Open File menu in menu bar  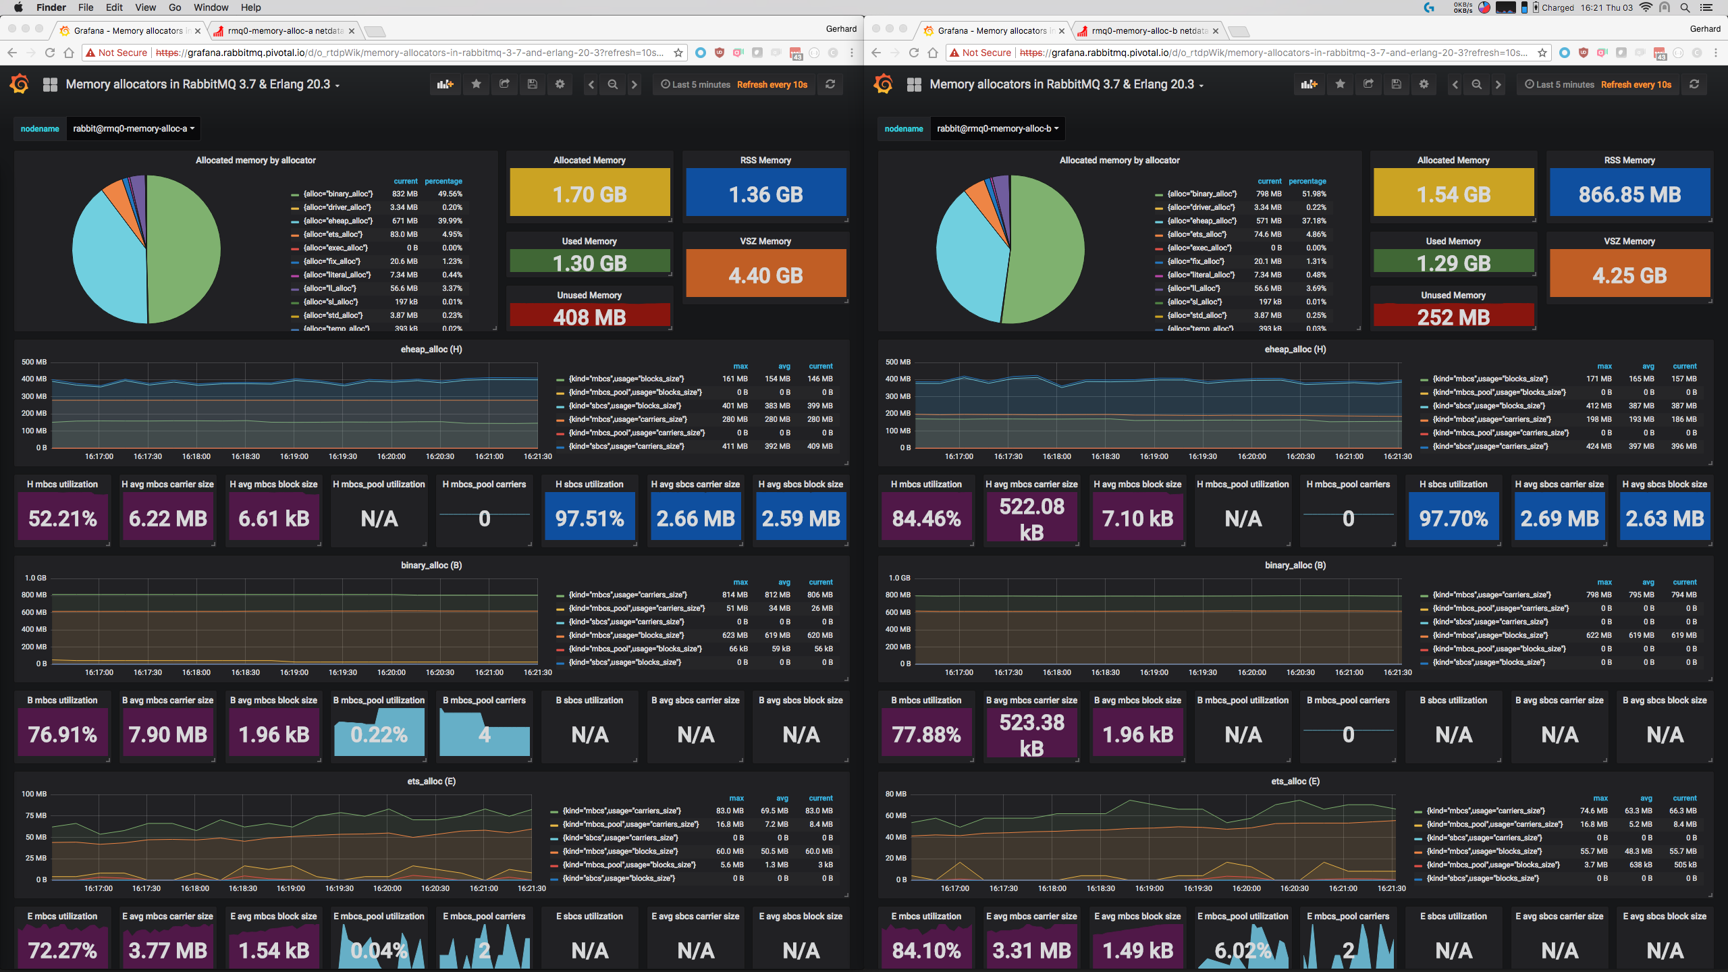click(86, 7)
